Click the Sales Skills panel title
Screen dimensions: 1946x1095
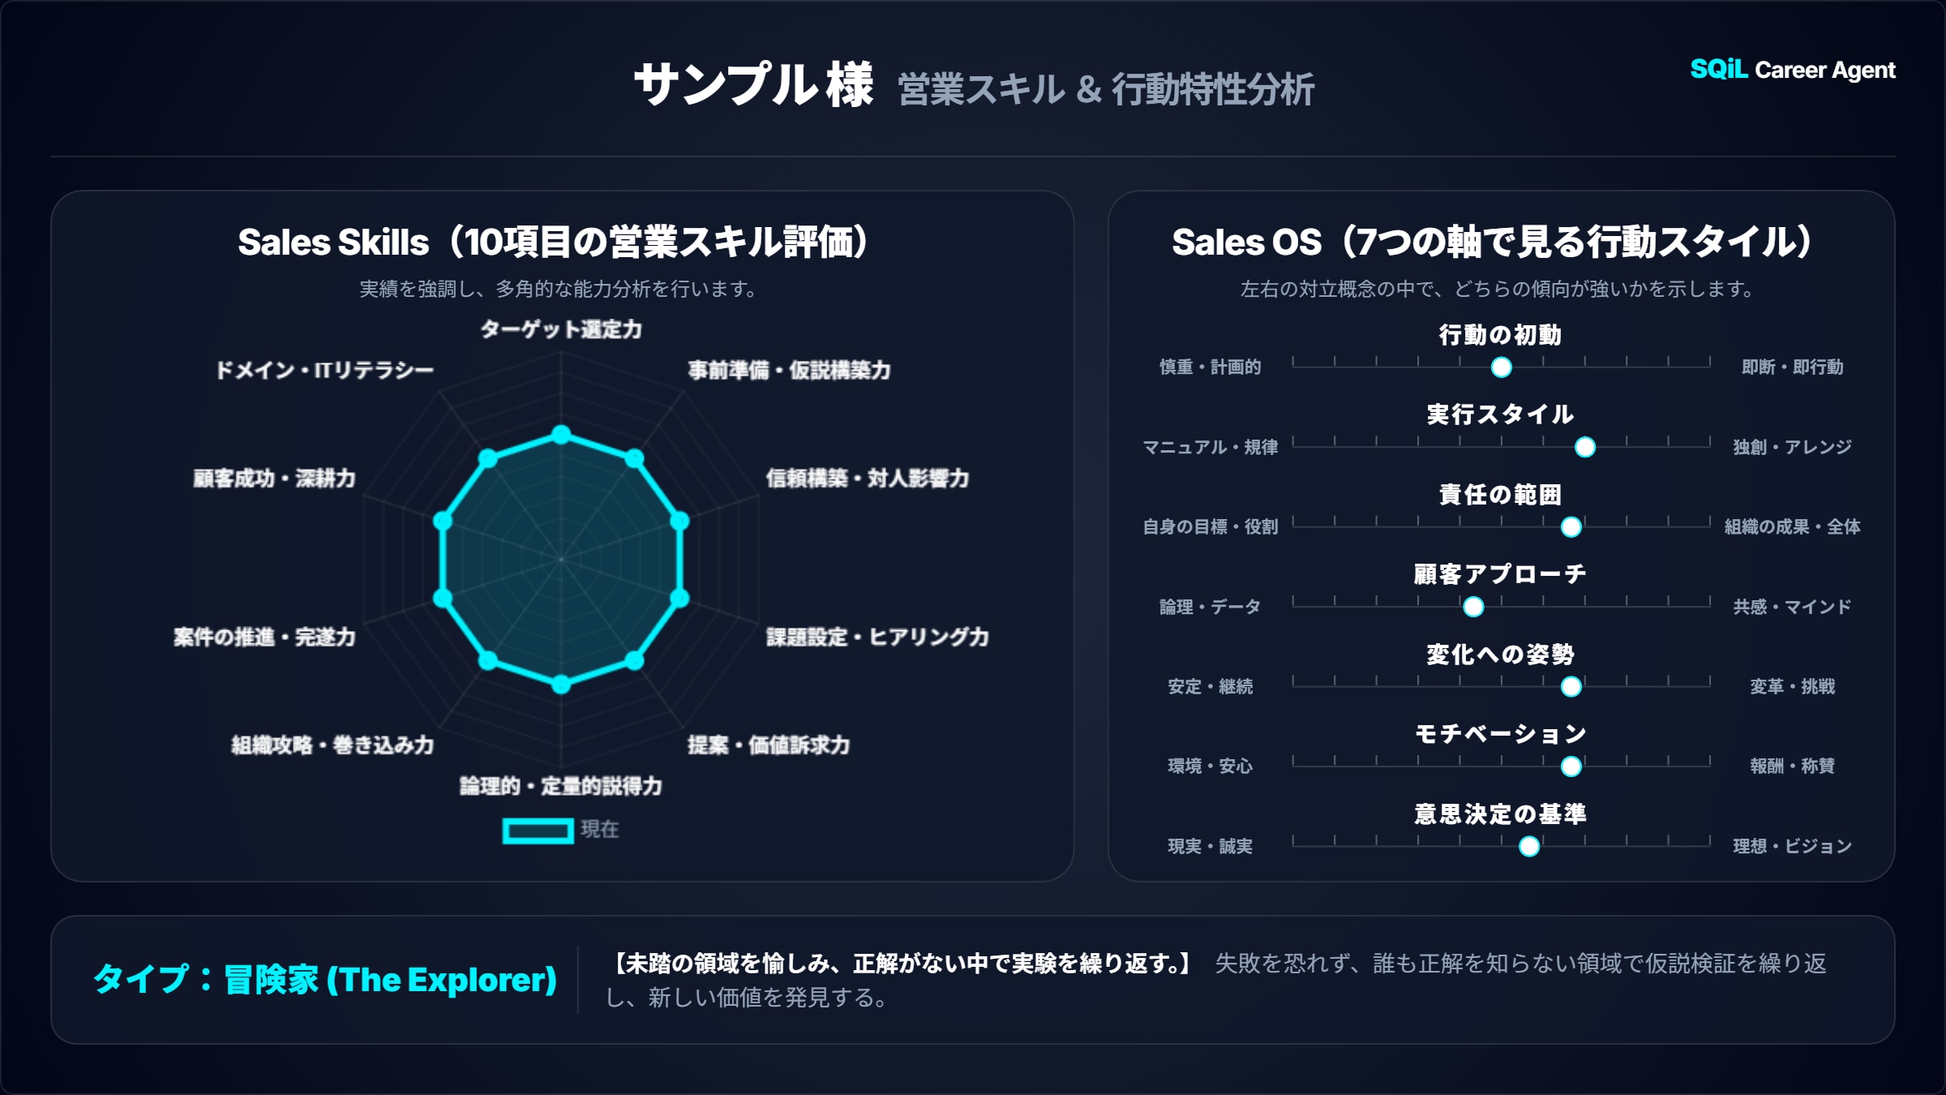[553, 242]
